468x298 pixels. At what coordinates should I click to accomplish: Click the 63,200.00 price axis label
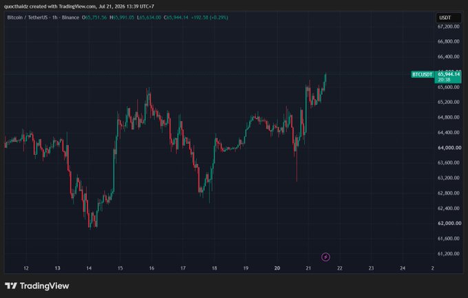[449, 178]
